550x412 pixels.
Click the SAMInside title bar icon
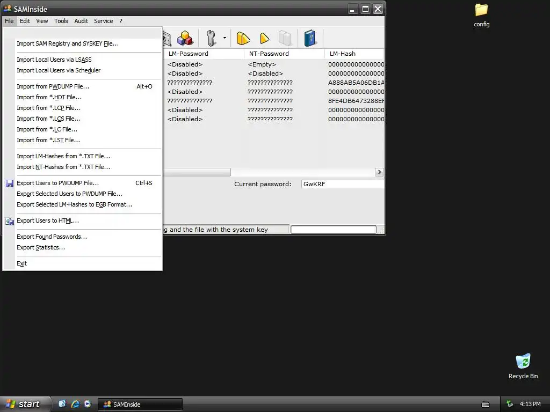(8, 9)
